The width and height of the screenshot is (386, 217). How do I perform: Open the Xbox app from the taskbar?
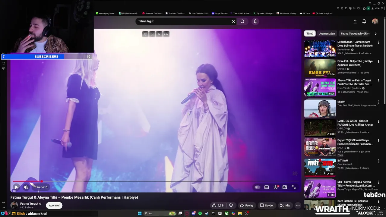[x=226, y=213]
